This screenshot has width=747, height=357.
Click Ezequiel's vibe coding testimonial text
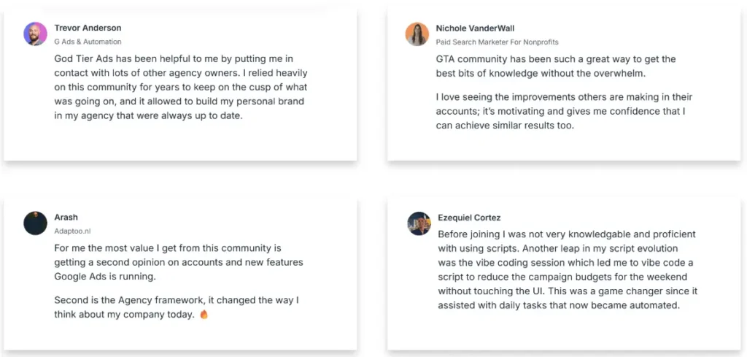tap(567, 270)
